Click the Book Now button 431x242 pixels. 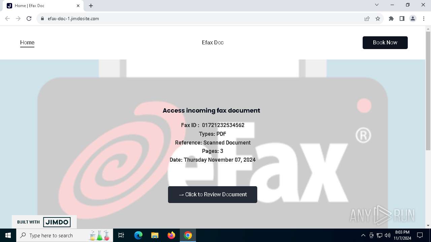click(x=385, y=43)
